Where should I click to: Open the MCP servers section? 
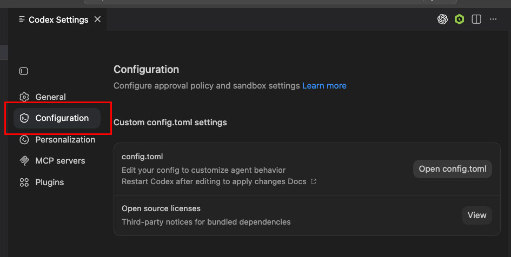pos(60,161)
